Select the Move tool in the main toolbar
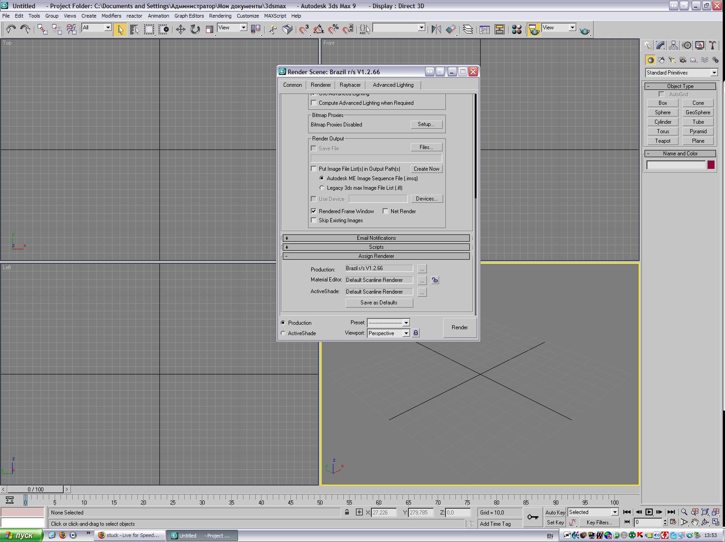 point(180,30)
